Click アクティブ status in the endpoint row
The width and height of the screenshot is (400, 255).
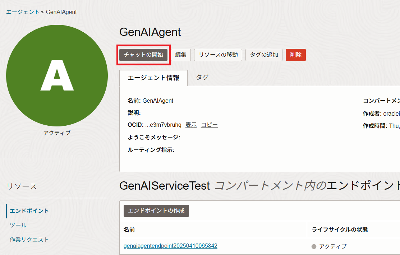click(x=333, y=246)
